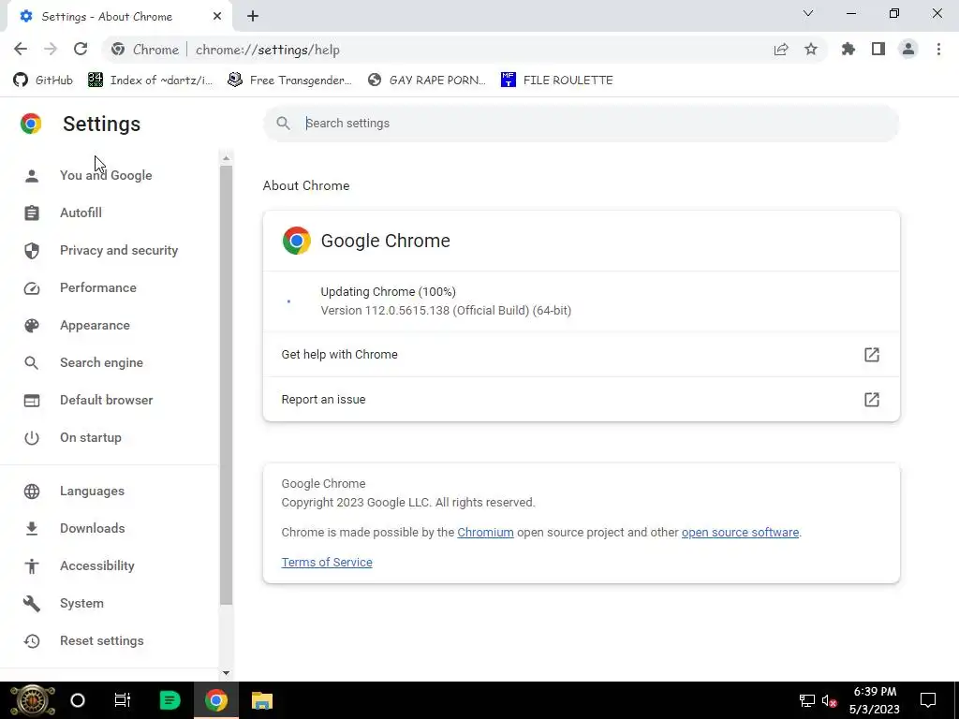This screenshot has height=719, width=959.
Task: Click the System wrench icon
Action: pos(32,604)
